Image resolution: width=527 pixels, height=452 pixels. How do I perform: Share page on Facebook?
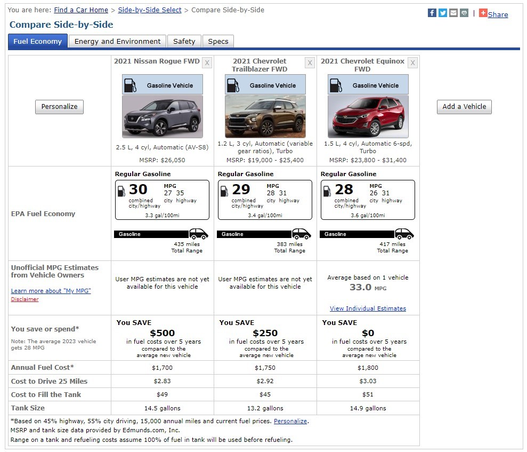click(x=432, y=13)
